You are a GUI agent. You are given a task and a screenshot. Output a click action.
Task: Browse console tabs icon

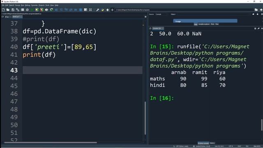(x=150, y=28)
